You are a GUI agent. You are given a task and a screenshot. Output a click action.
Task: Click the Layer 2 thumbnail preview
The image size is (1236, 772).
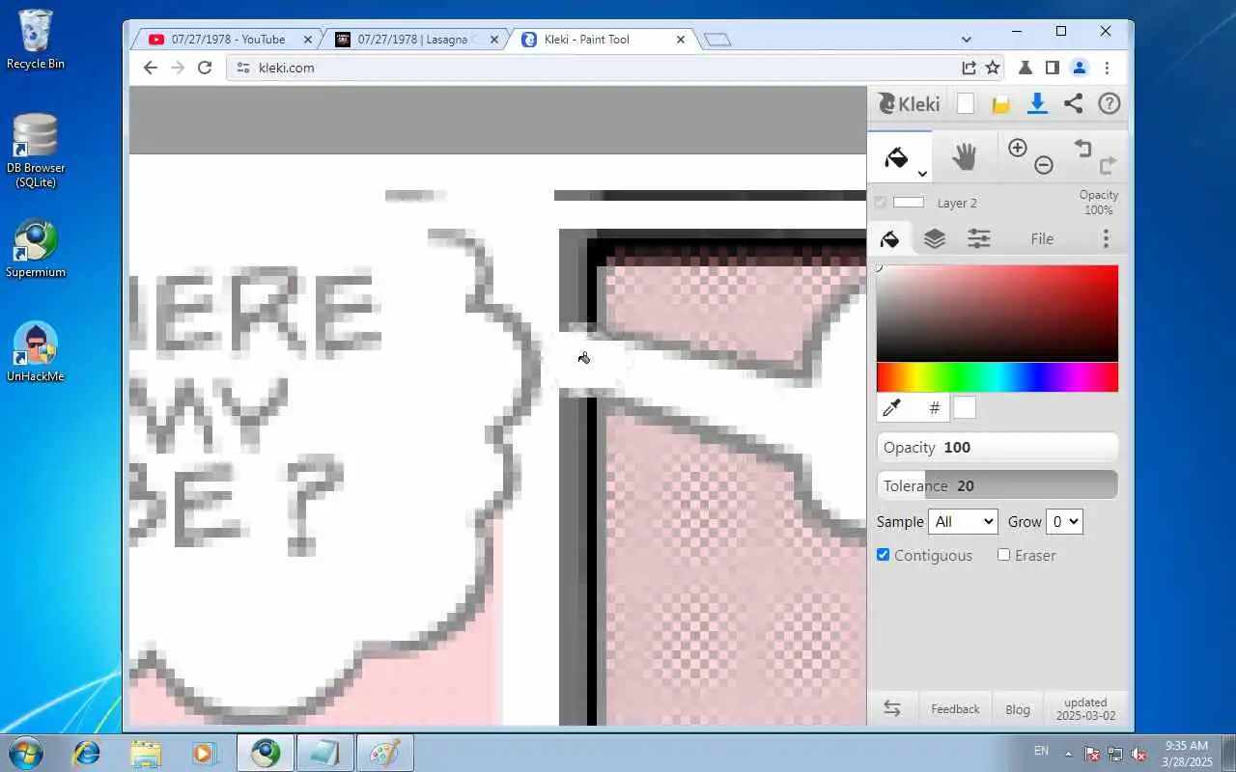click(909, 203)
